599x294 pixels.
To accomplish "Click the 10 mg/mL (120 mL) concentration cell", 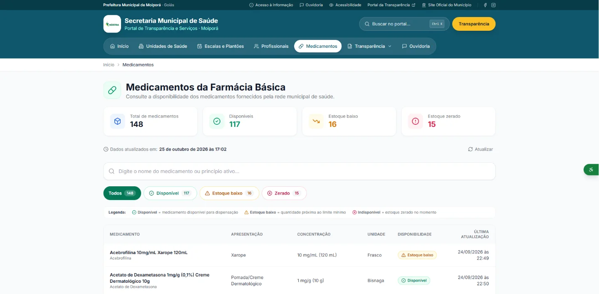I will click(317, 255).
